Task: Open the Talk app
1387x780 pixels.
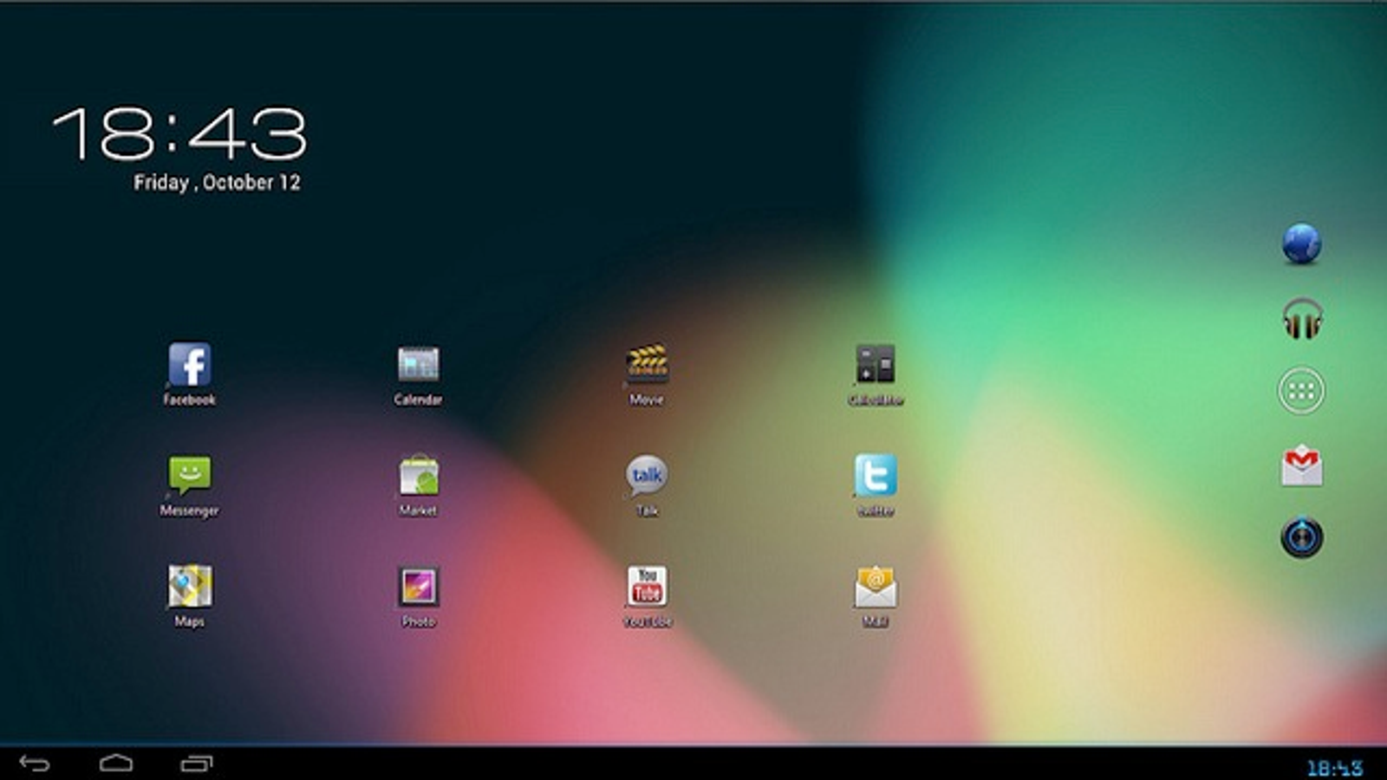Action: coord(647,476)
